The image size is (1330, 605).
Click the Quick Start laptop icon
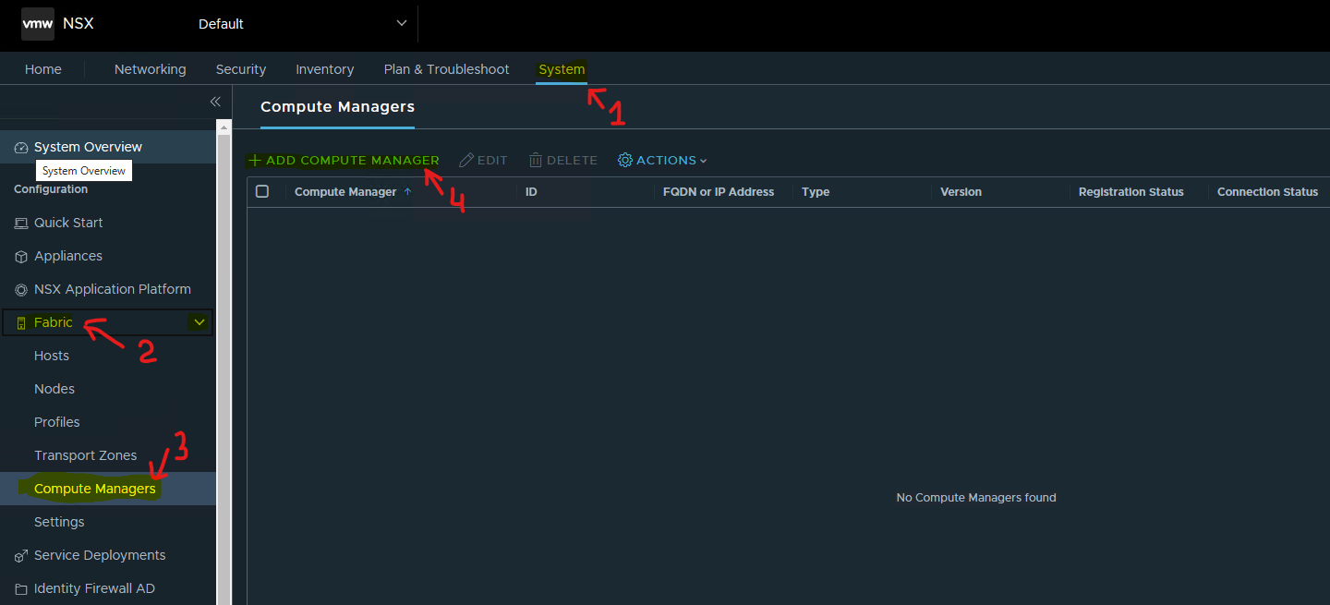(x=21, y=223)
